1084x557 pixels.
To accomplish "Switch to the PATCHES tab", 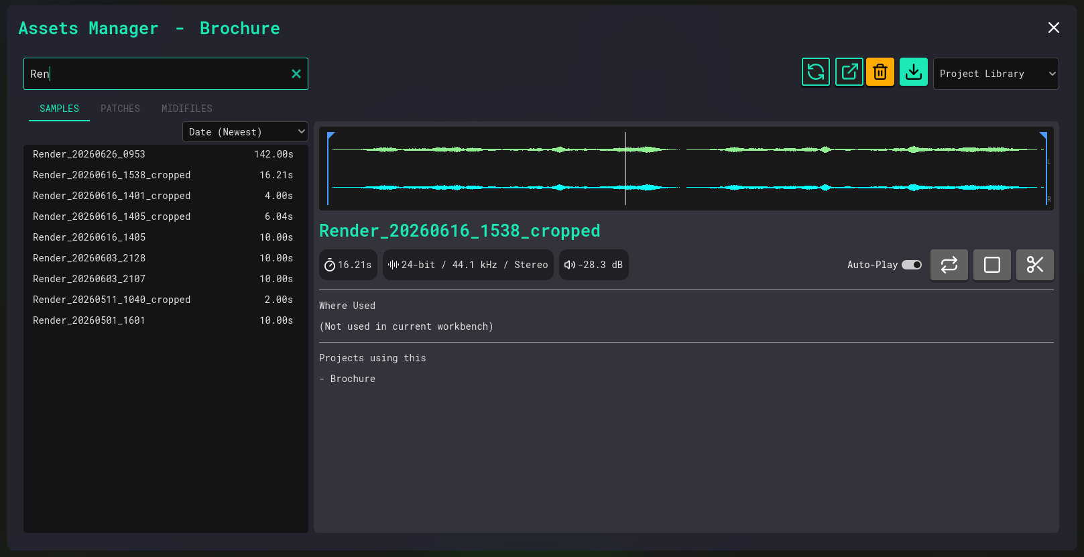I will click(x=120, y=109).
